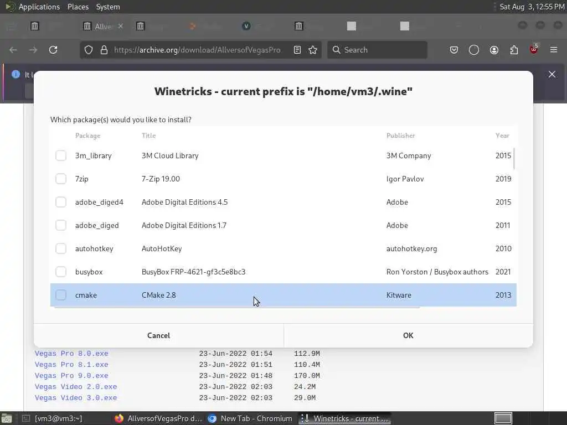Screen dimensions: 567x425
Task: Bookmark this page with star icon
Action: click(313, 50)
